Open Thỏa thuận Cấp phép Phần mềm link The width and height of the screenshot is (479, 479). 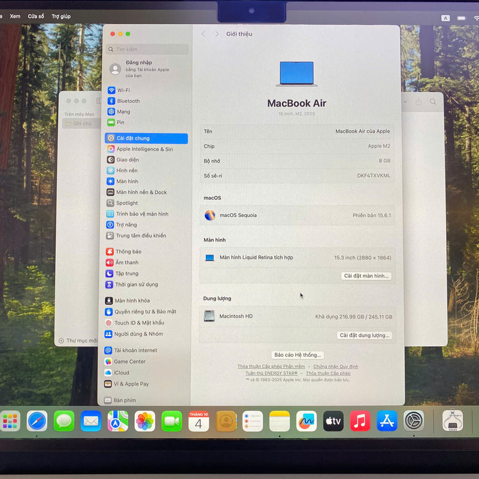271,366
